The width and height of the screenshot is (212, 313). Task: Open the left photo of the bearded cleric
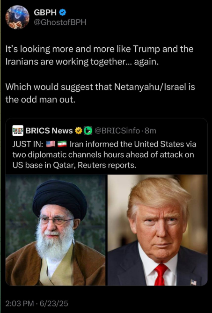click(55, 230)
